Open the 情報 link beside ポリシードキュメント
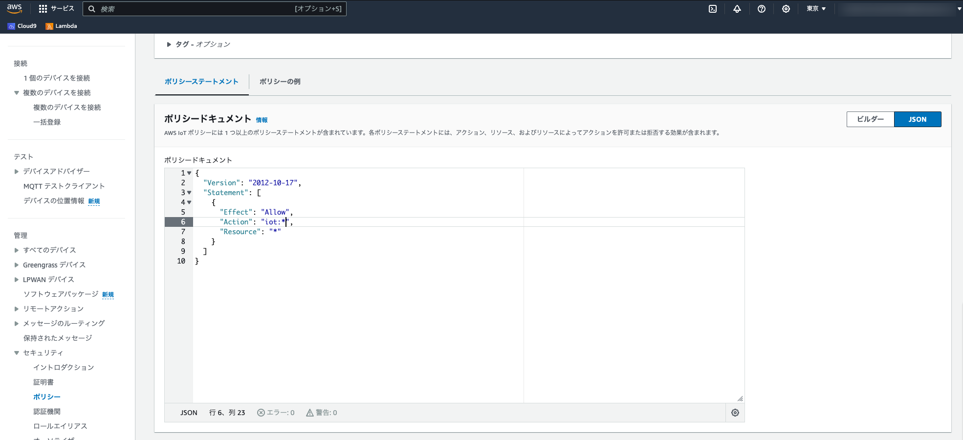The height and width of the screenshot is (440, 963). [262, 120]
